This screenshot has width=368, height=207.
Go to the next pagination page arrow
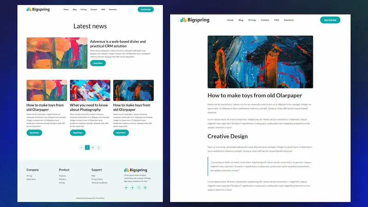click(98, 147)
